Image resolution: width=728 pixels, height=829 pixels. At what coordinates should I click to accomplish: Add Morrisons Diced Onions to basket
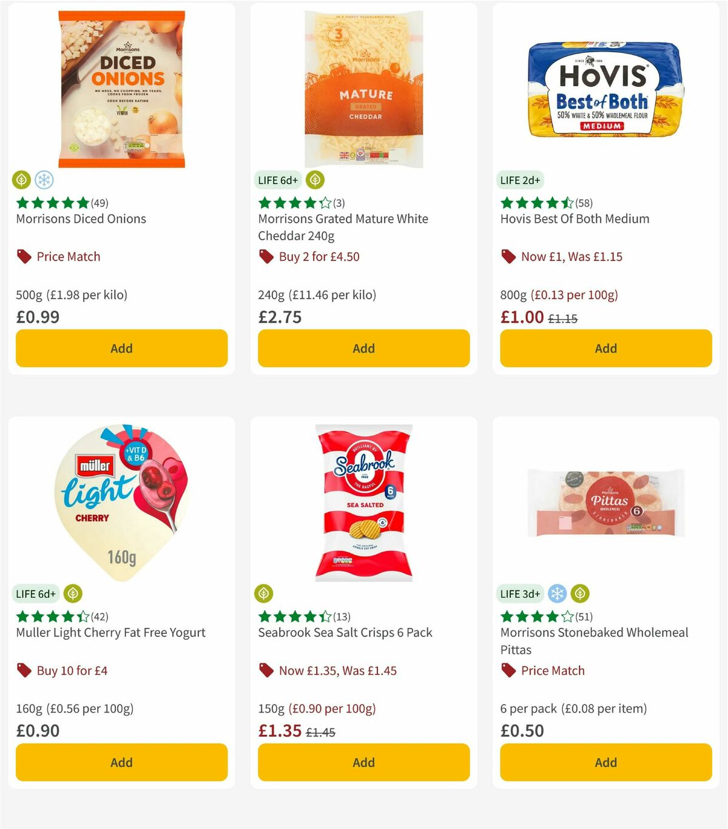point(121,348)
